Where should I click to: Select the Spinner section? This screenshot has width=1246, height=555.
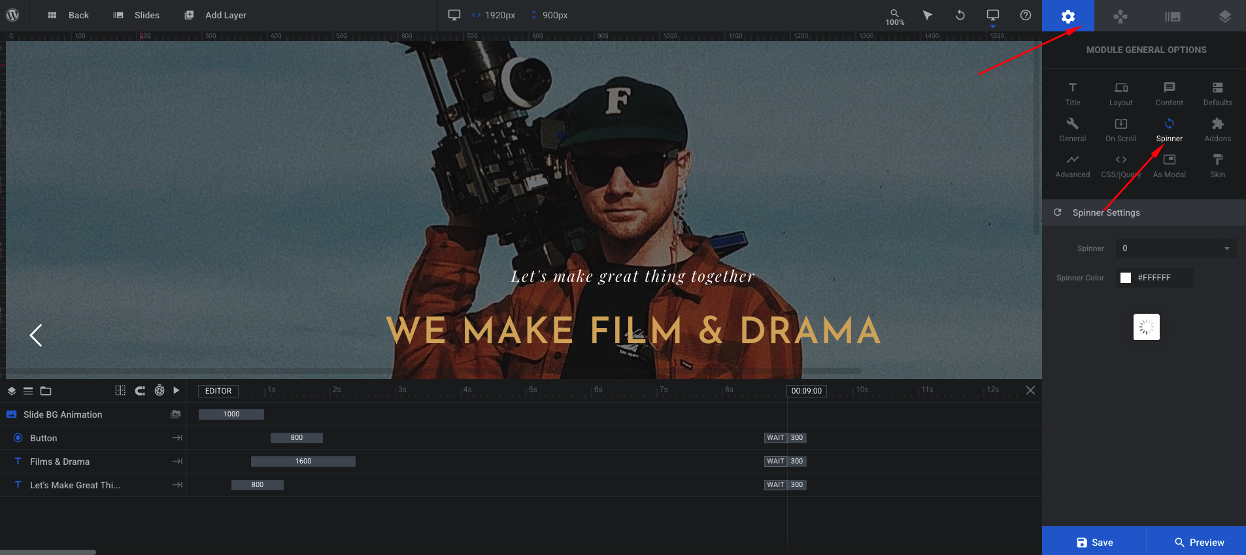click(1170, 130)
